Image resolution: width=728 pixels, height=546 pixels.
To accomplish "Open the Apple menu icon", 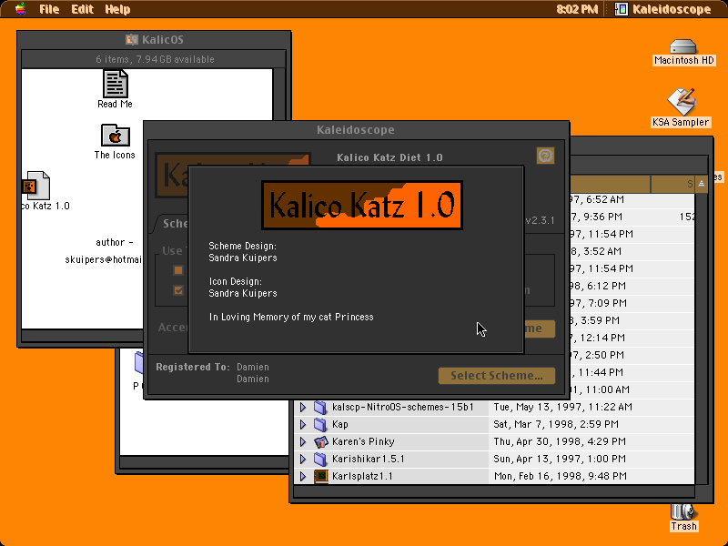I will [x=20, y=9].
